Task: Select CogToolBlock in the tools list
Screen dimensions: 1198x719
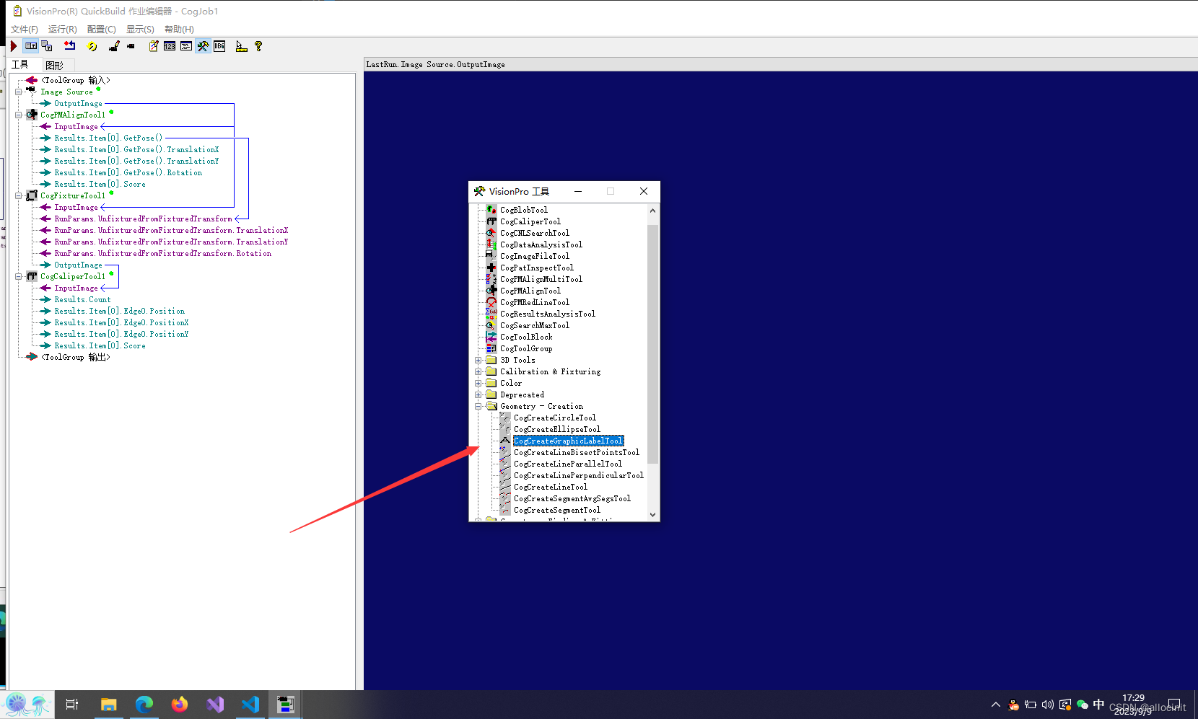Action: click(x=526, y=337)
